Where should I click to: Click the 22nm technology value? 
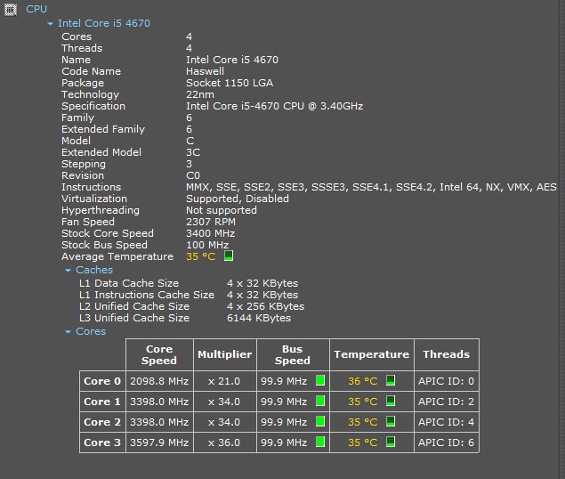(200, 94)
